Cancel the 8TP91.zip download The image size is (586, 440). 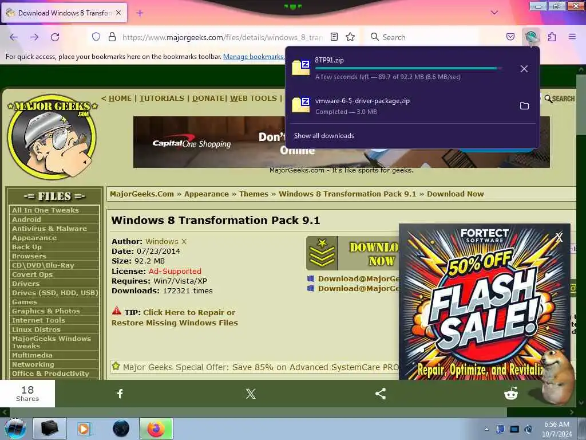click(x=524, y=69)
